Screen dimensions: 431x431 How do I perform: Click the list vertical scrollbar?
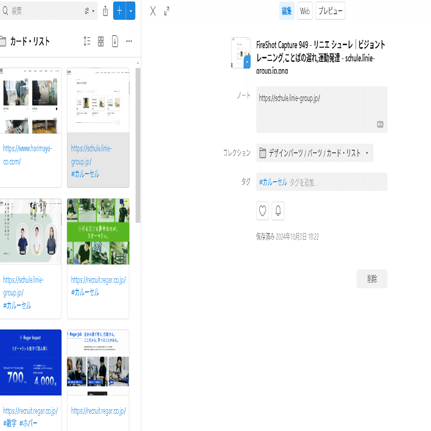coord(138,145)
